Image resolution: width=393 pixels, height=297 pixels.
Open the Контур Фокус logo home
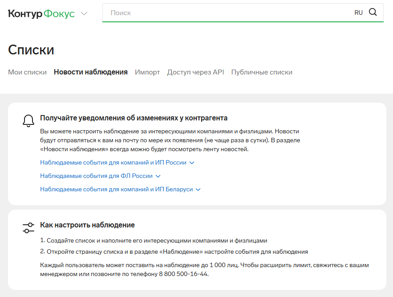41,13
